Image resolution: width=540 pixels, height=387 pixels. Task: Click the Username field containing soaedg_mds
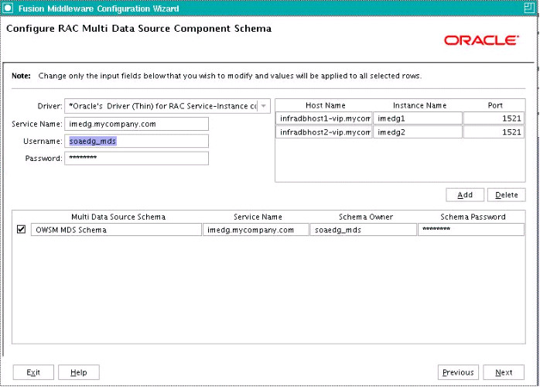point(137,141)
